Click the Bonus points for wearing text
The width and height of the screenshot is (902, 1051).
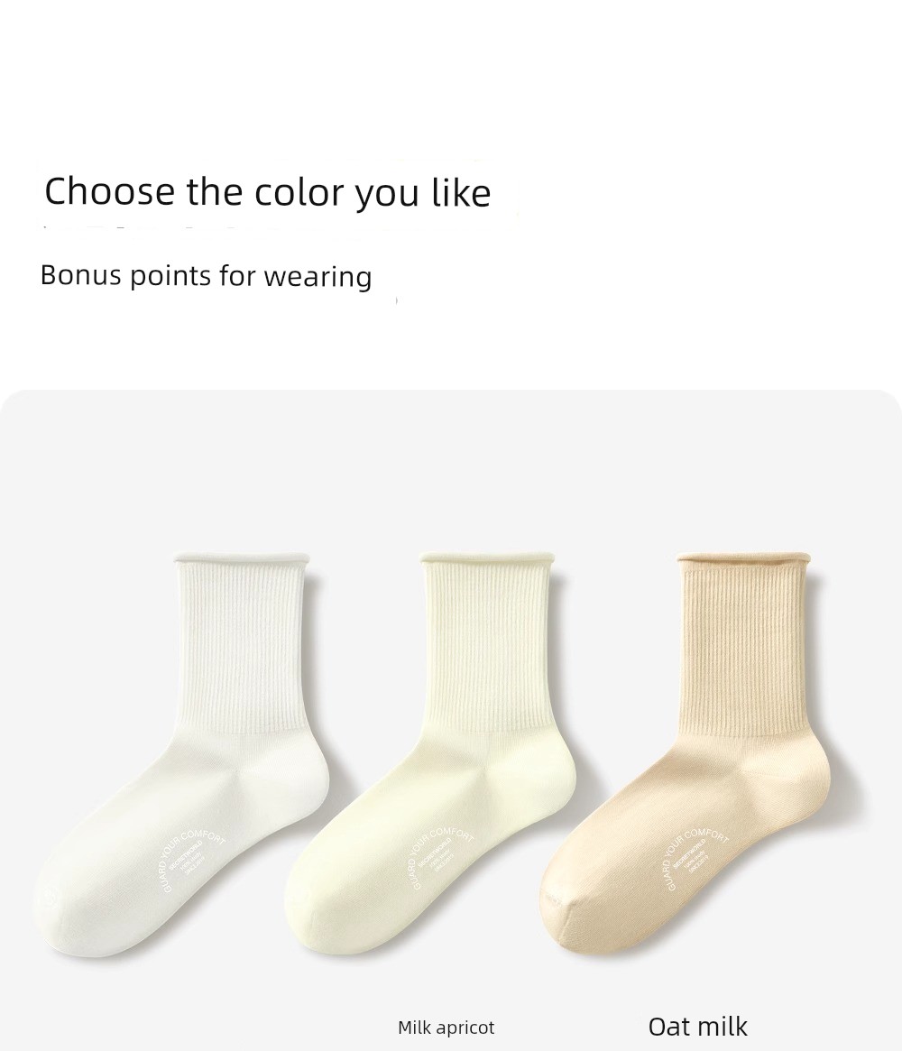coord(206,276)
